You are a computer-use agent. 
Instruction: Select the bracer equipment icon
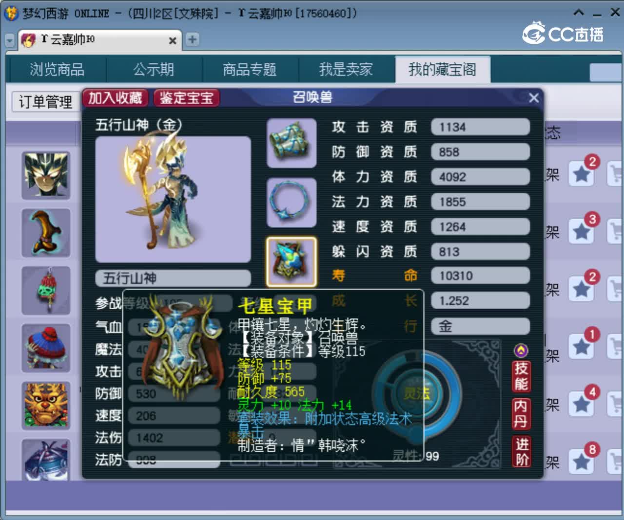pyautogui.click(x=292, y=143)
